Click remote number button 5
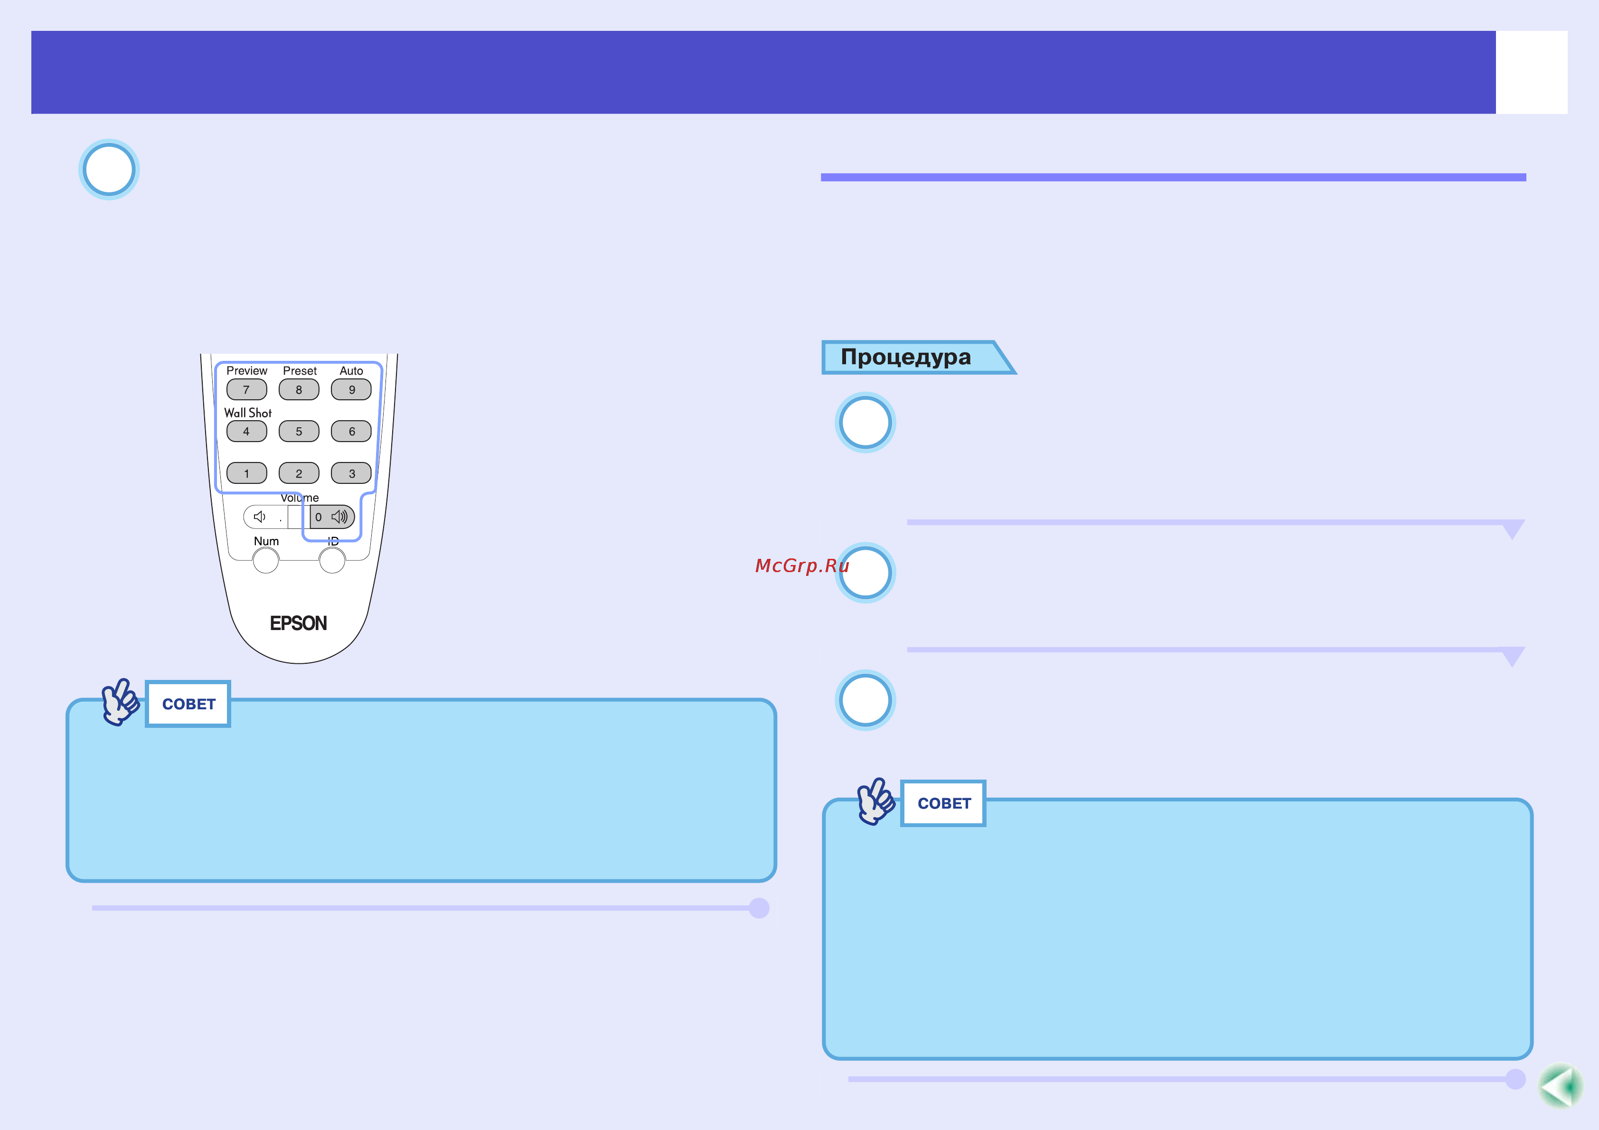The width and height of the screenshot is (1599, 1130). (299, 431)
